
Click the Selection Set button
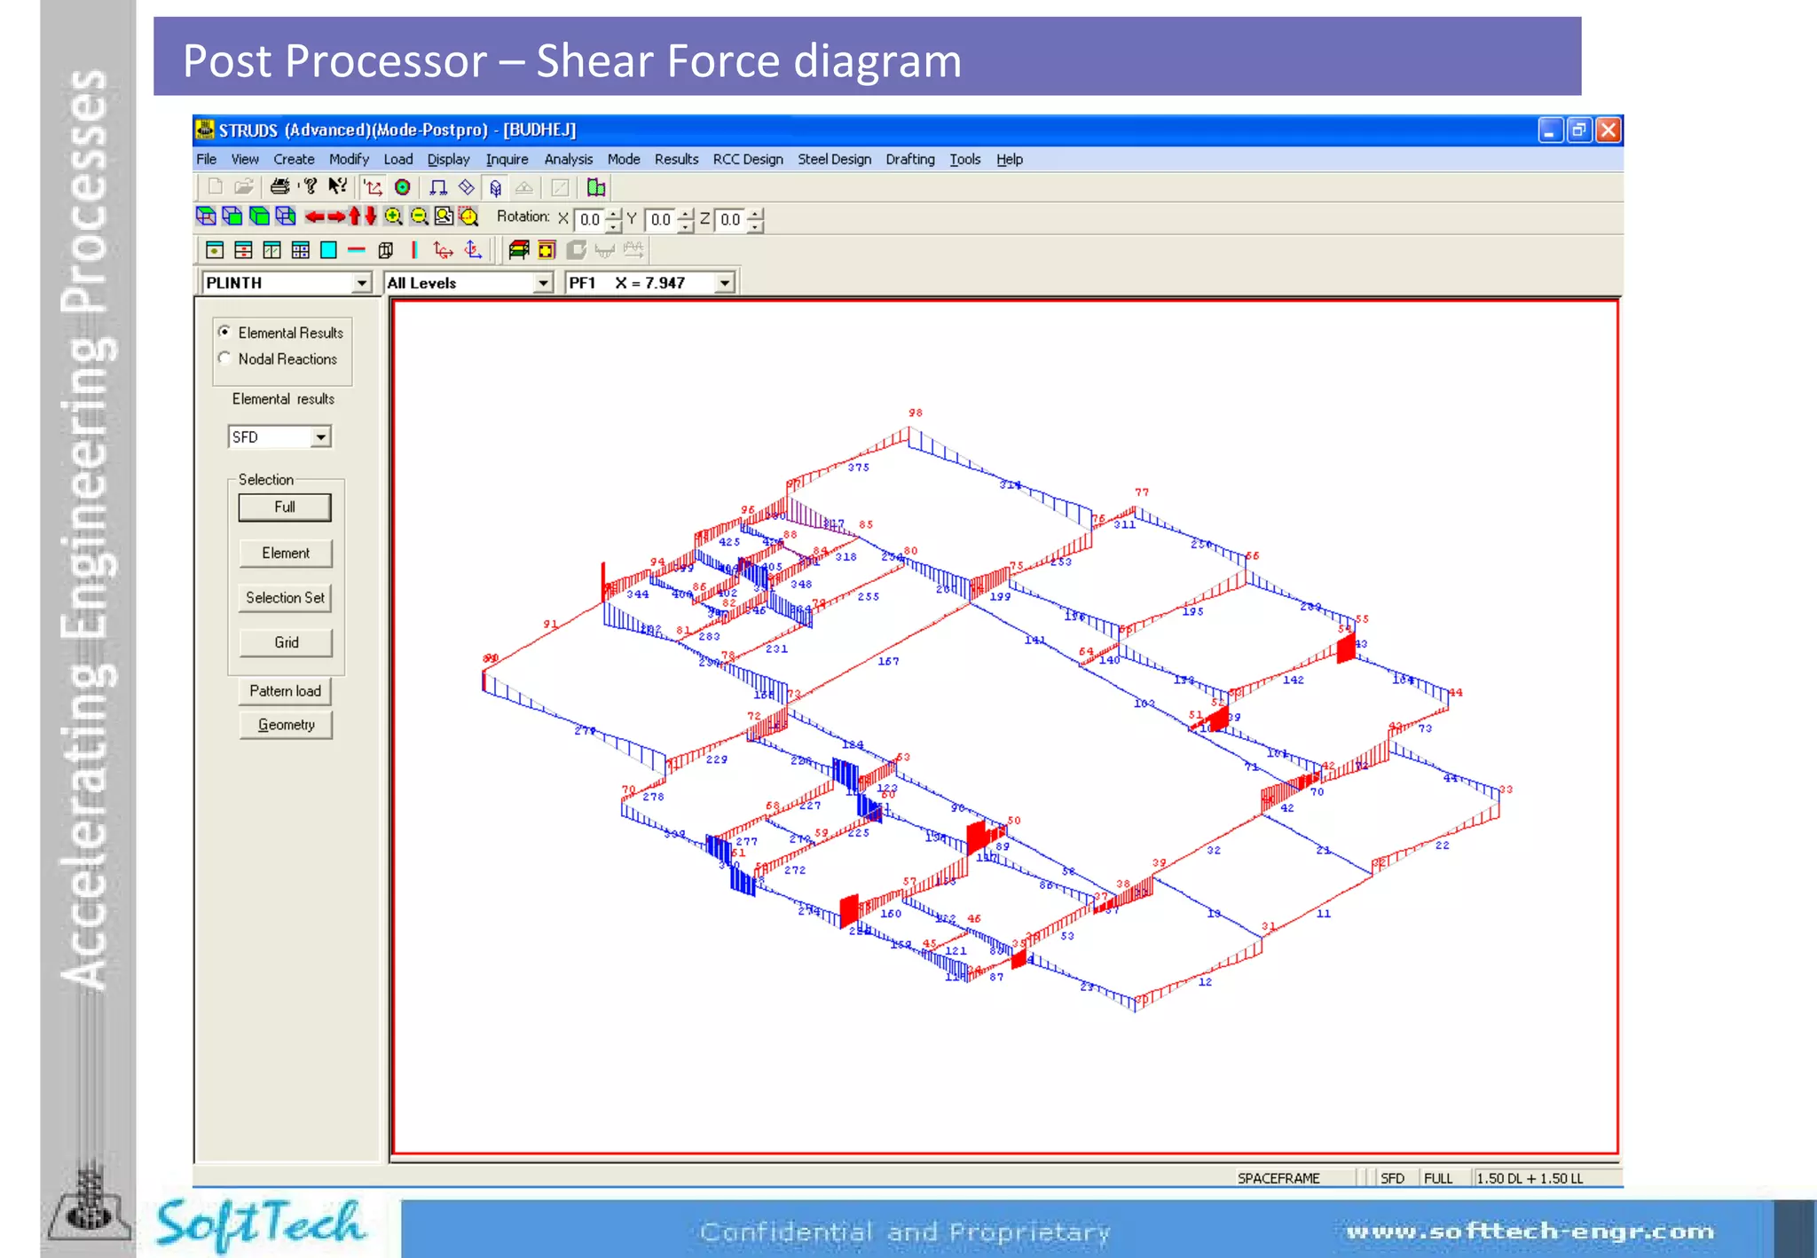click(286, 597)
